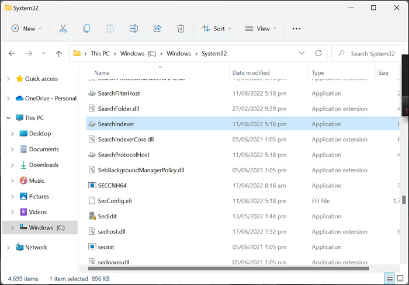Click the Search System32 input field

click(x=368, y=54)
